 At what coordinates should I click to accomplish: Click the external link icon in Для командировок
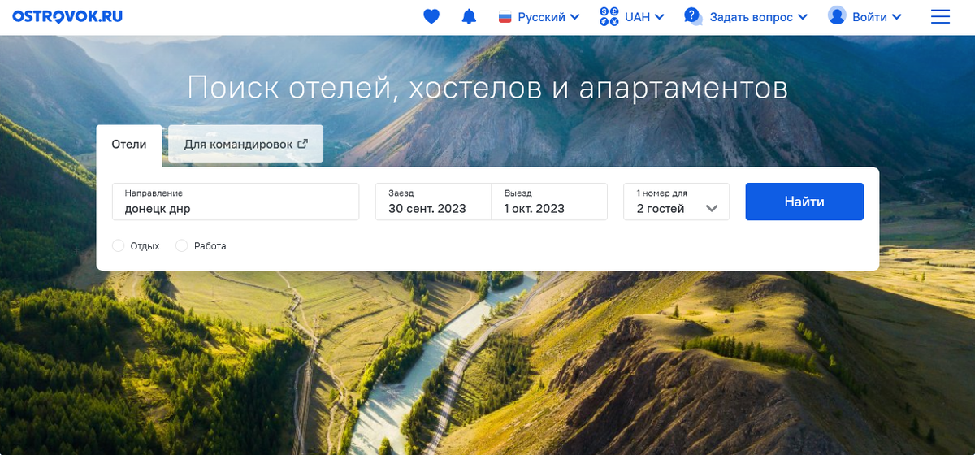(303, 144)
